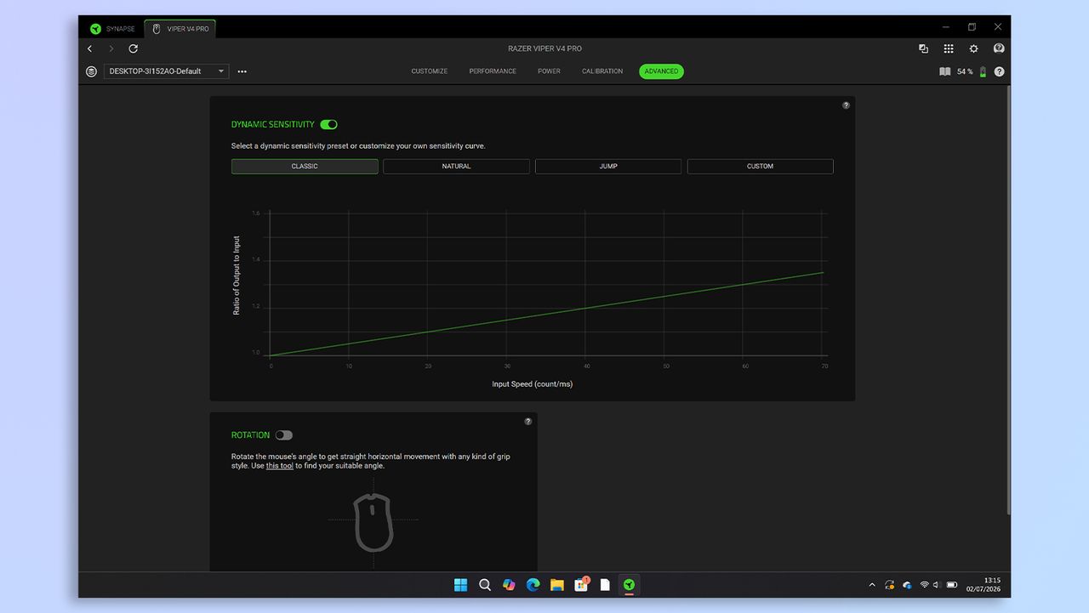Click the green sensitivity curve line
Image resolution: width=1089 pixels, height=613 pixels.
(x=546, y=314)
